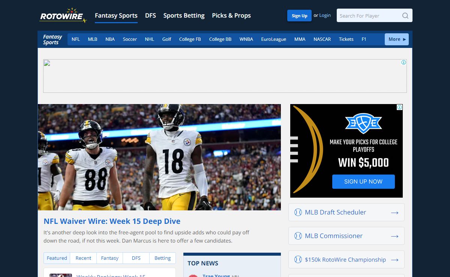
Task: Click the arrow on $150k RotoWire Championship
Action: pos(394,260)
